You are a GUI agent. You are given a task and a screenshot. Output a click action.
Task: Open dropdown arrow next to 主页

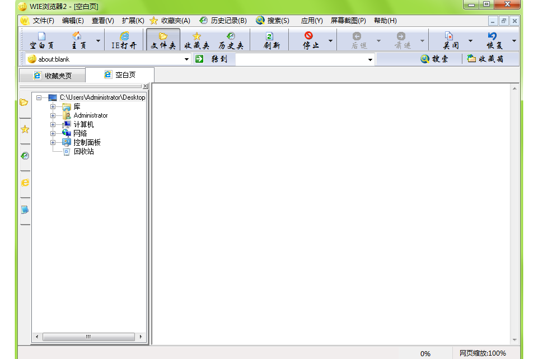(x=98, y=41)
